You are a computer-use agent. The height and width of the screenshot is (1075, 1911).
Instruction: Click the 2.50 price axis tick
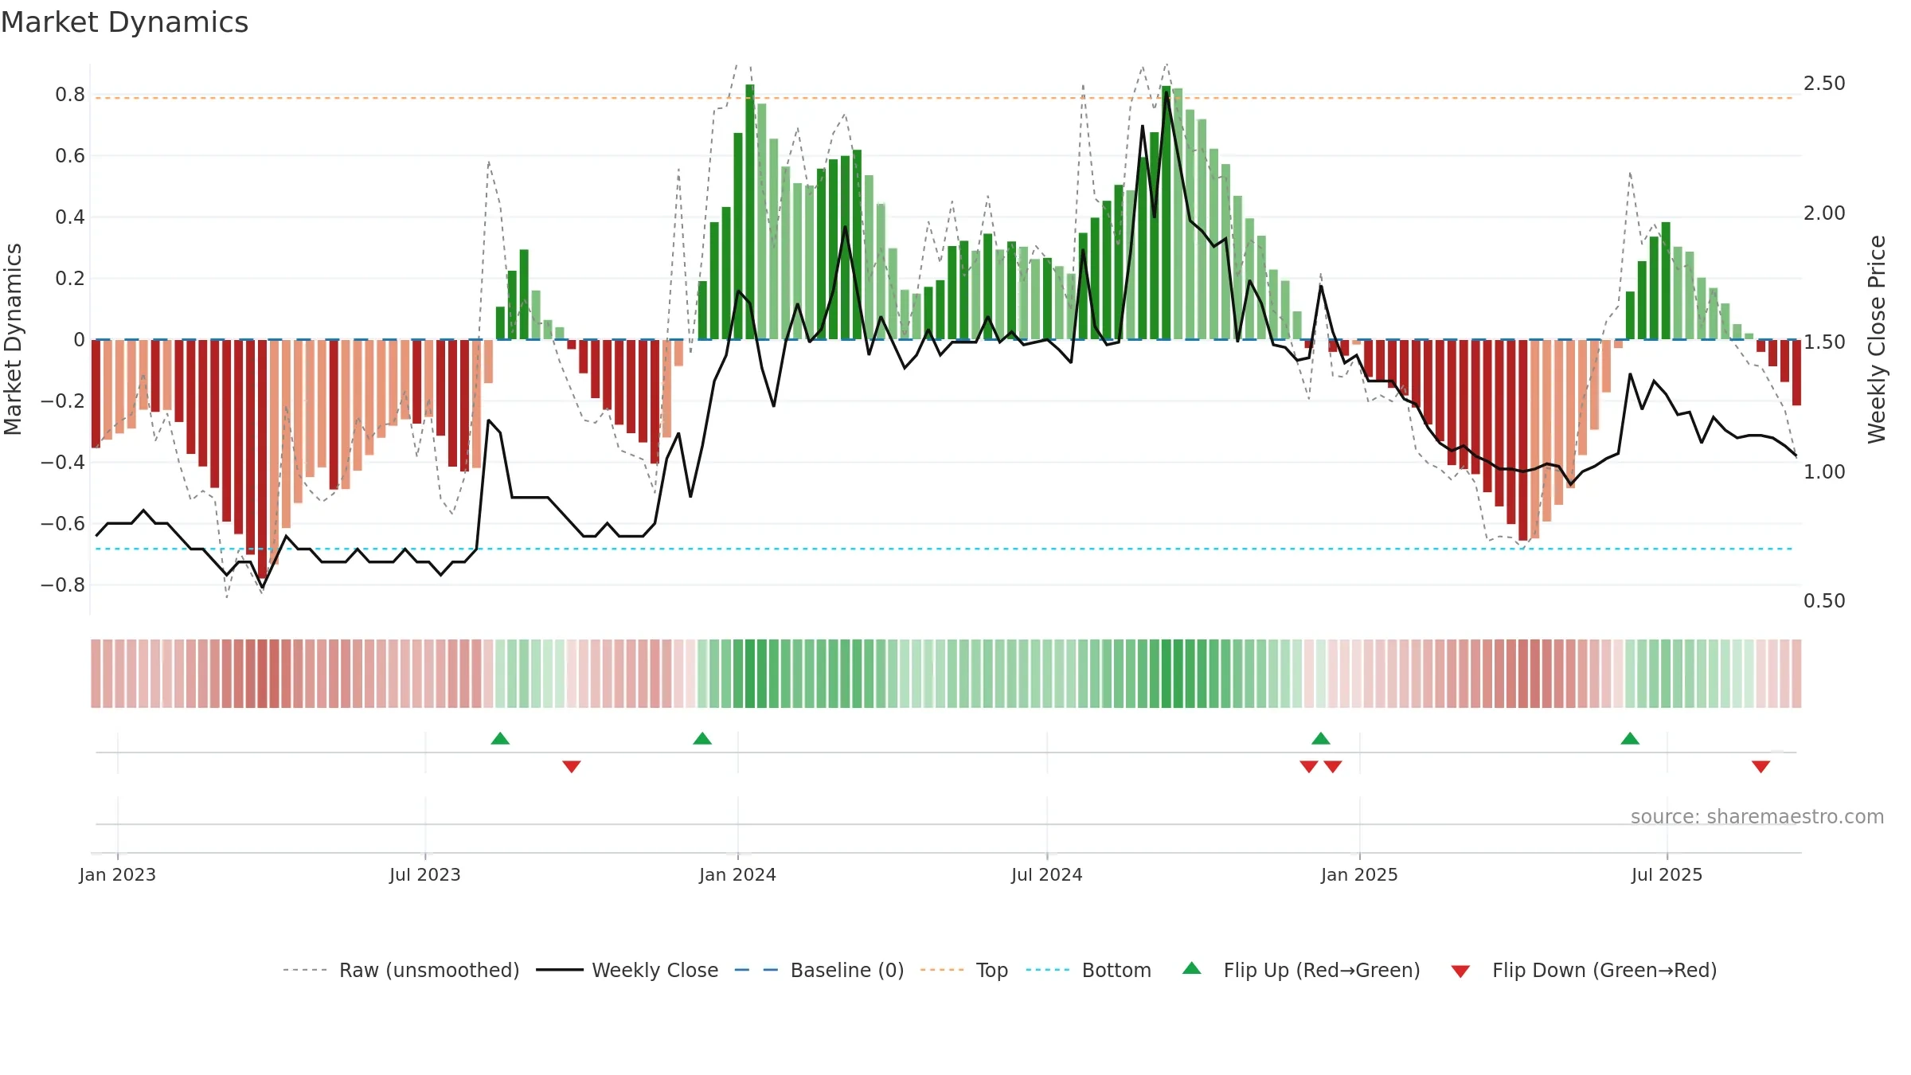[1824, 84]
